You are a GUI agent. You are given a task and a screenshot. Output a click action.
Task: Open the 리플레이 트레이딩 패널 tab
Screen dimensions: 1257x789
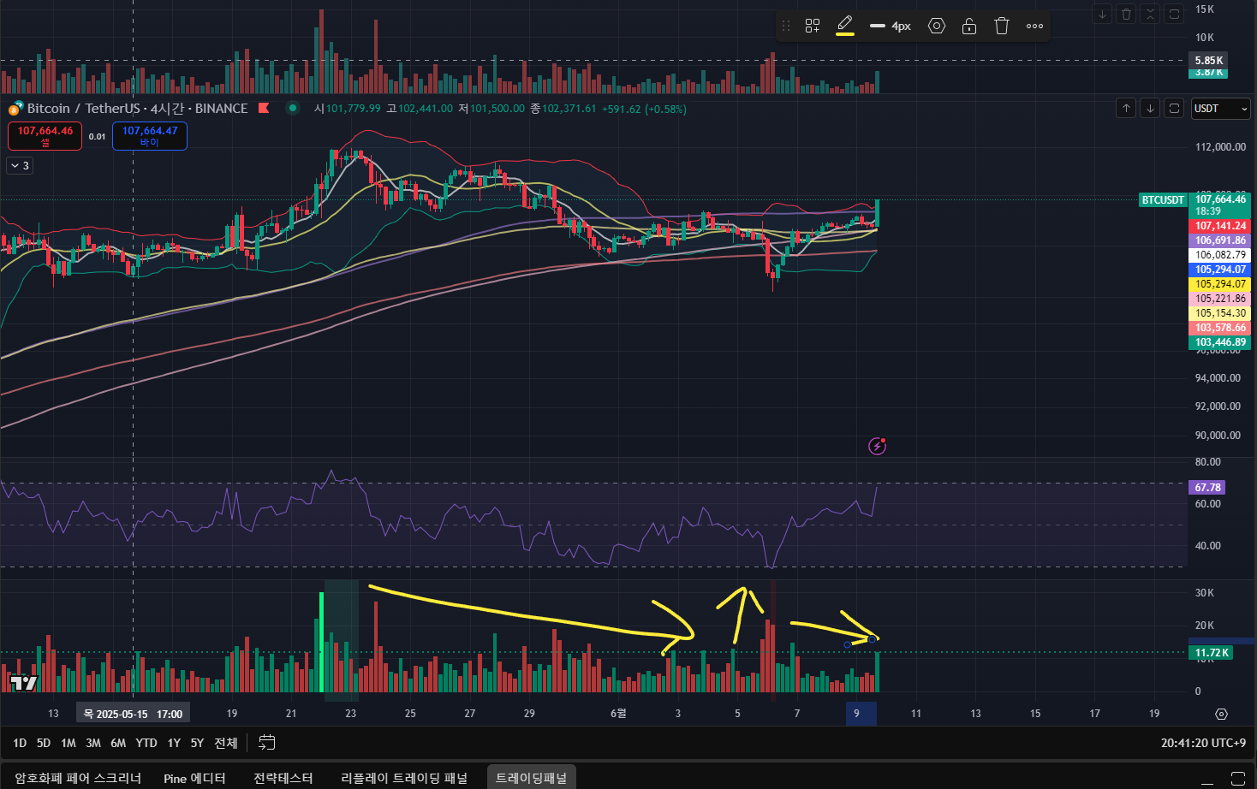click(404, 778)
